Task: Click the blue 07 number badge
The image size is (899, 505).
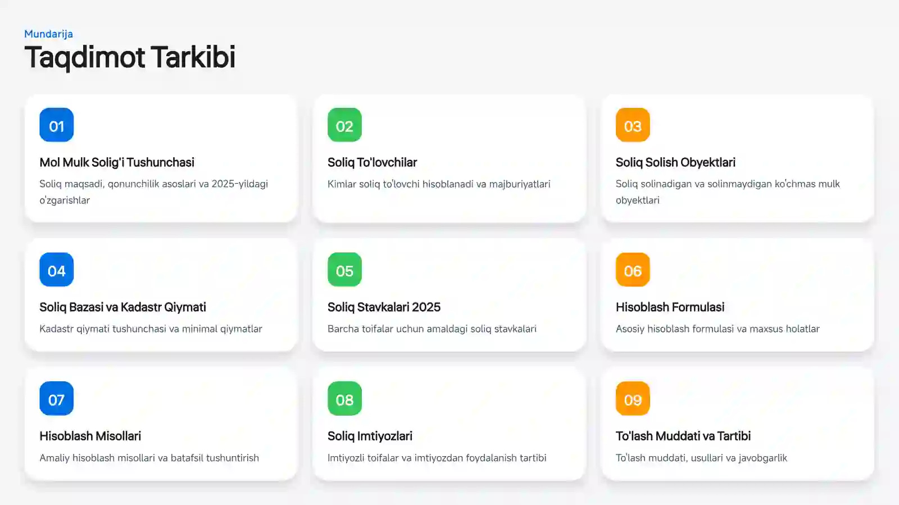Action: click(x=56, y=399)
